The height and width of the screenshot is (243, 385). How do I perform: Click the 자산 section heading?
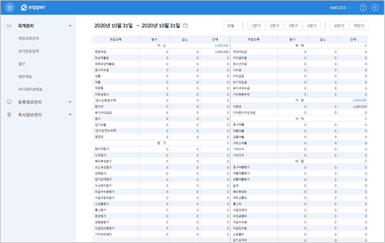tap(161, 46)
